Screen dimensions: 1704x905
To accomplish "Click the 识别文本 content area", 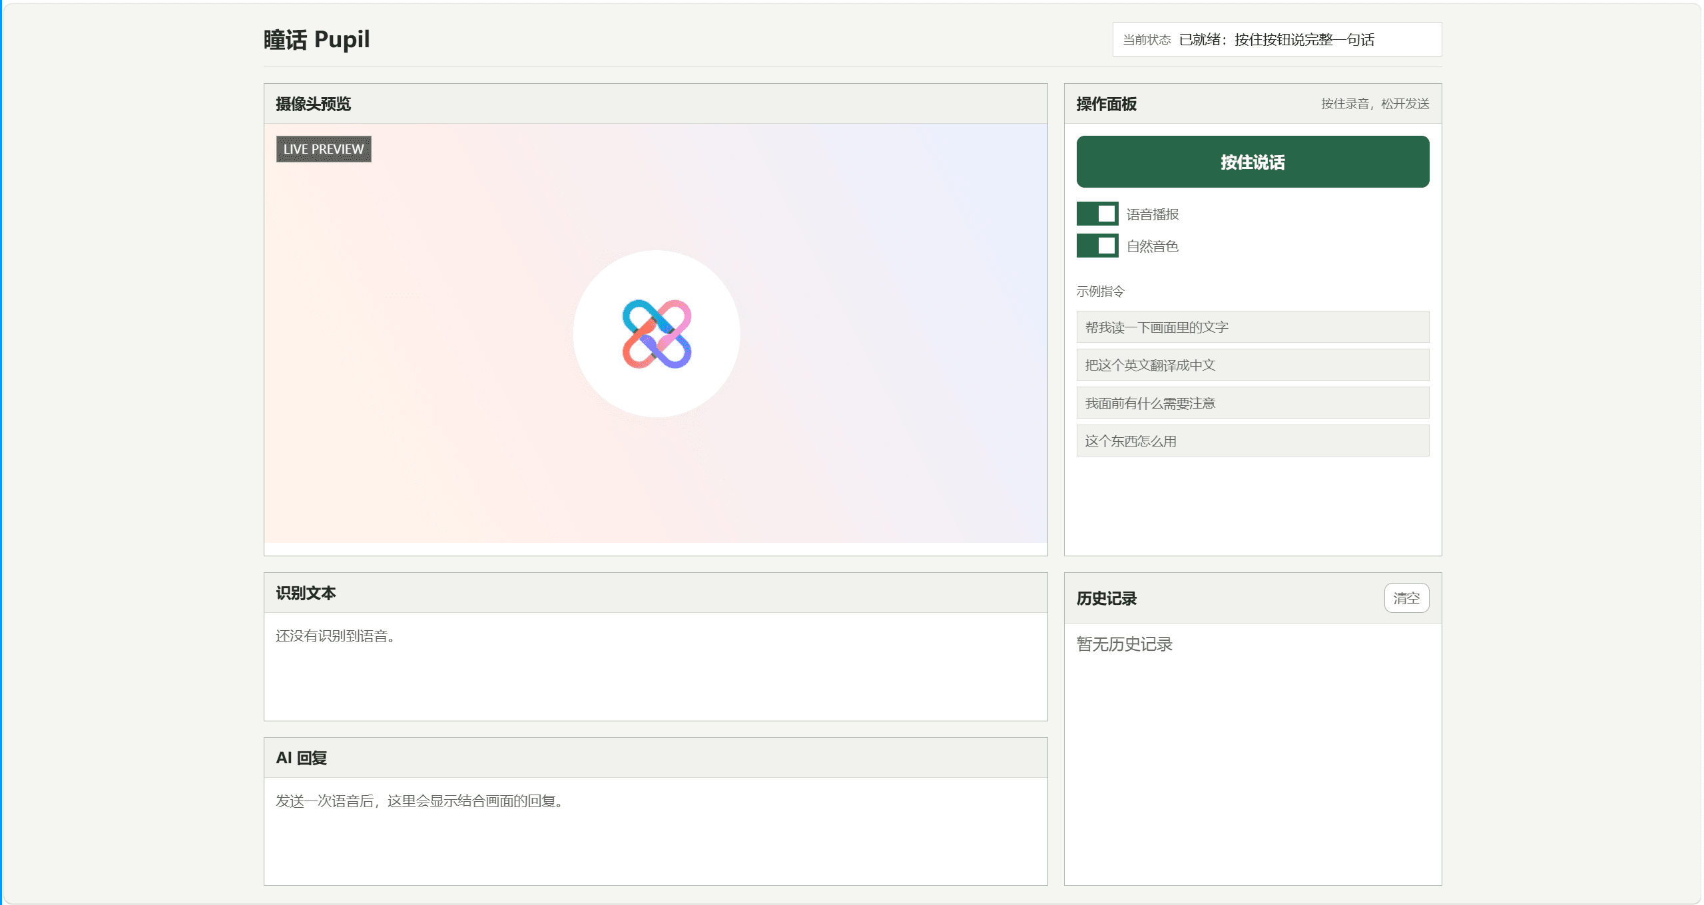I will pyautogui.click(x=655, y=666).
